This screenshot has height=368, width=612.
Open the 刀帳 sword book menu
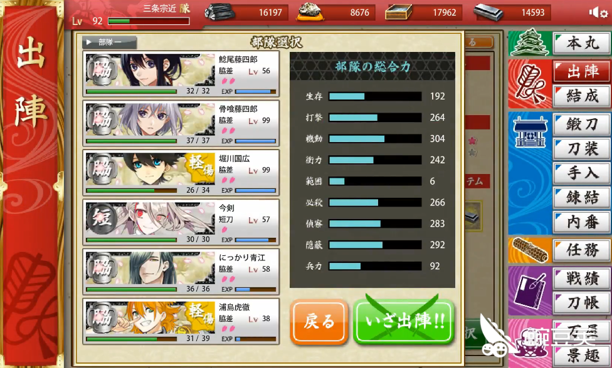(581, 302)
